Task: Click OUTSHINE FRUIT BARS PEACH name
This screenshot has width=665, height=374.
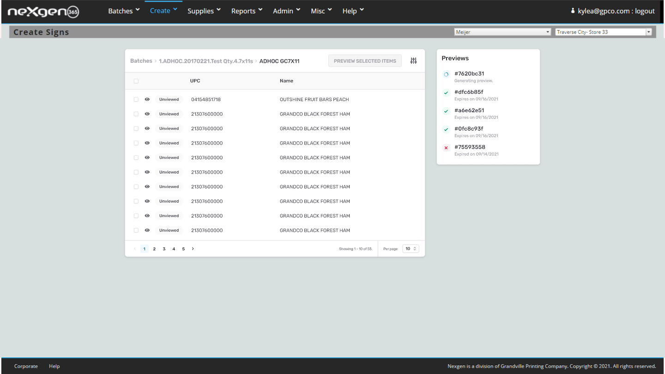Action: [314, 99]
